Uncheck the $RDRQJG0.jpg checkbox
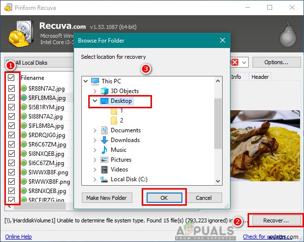This screenshot has width=304, height=242. tap(11, 135)
